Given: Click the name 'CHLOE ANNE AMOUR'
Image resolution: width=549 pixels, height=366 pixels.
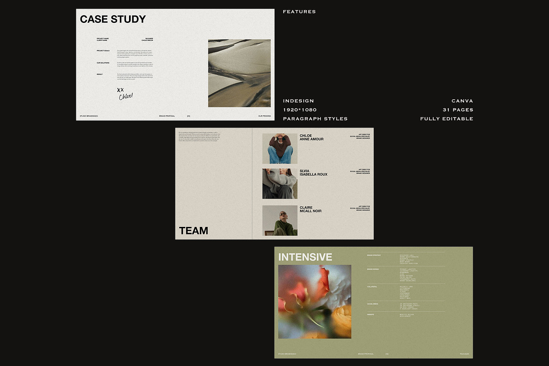Looking at the screenshot, I should (312, 137).
